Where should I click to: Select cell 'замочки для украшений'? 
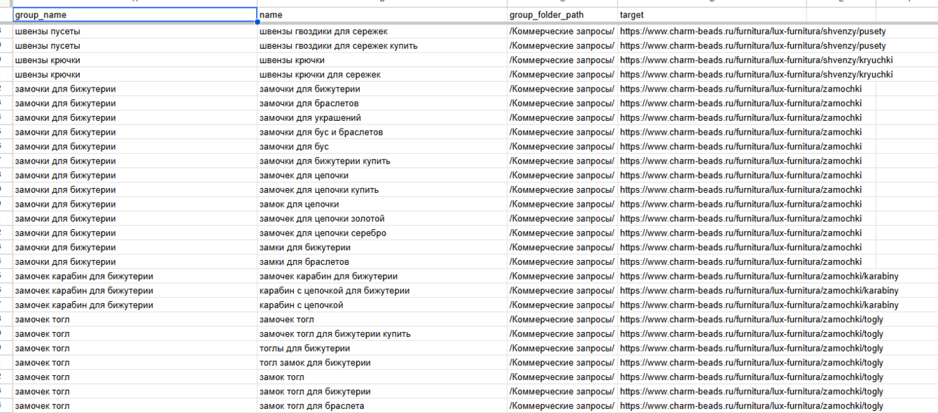click(x=382, y=117)
